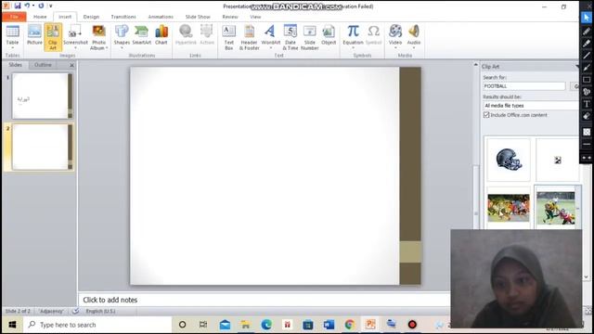Image resolution: width=594 pixels, height=334 pixels.
Task: Click the Search for field containing FOOTBALL
Action: (x=523, y=86)
